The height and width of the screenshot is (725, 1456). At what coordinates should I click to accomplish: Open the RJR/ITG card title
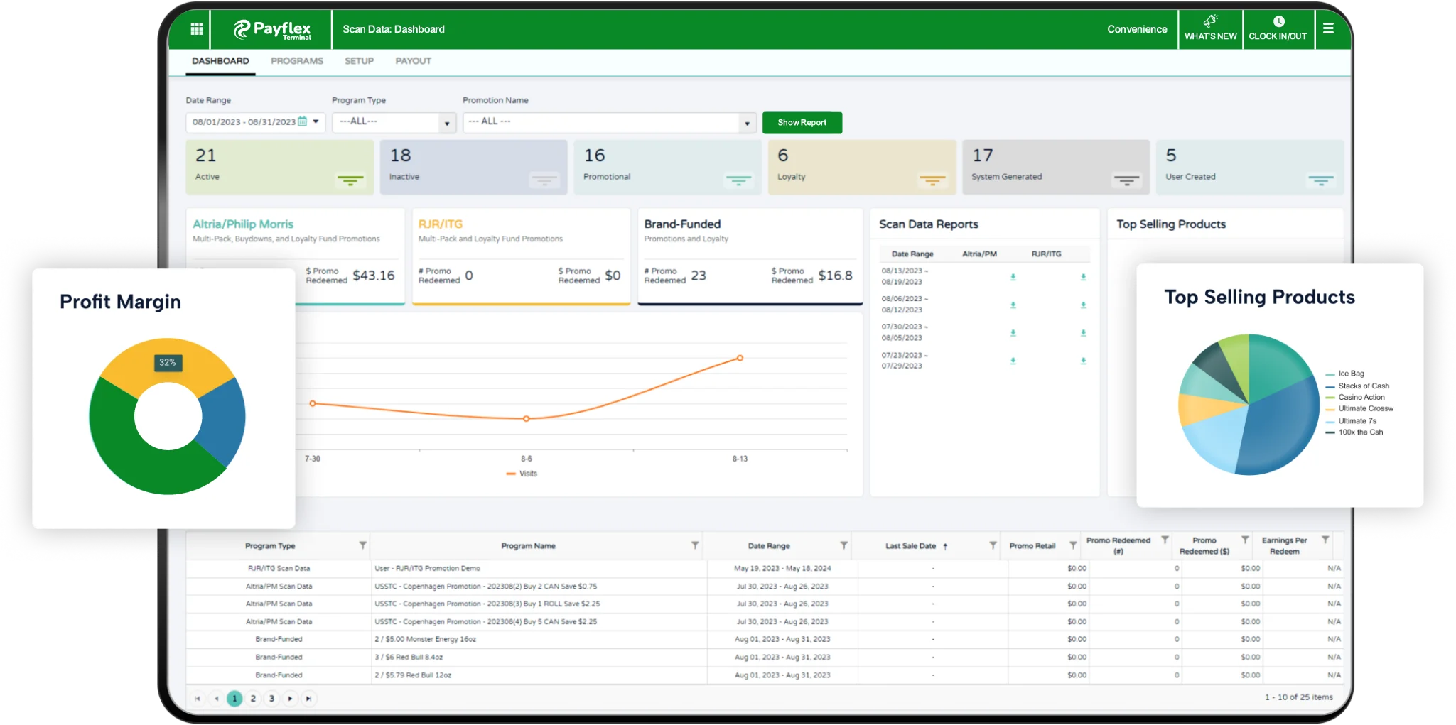click(441, 224)
